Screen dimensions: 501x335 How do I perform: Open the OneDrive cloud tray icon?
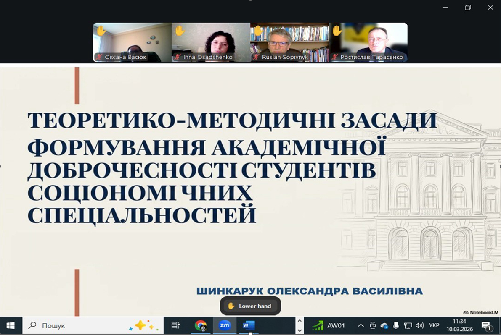click(x=384, y=325)
